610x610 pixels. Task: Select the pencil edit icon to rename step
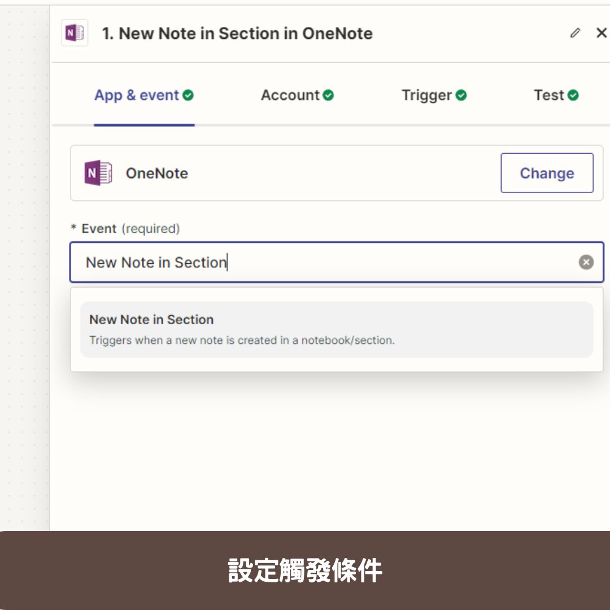(575, 33)
